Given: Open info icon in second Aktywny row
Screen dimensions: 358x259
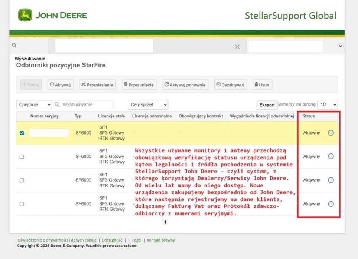Looking at the screenshot, I should coord(331,156).
